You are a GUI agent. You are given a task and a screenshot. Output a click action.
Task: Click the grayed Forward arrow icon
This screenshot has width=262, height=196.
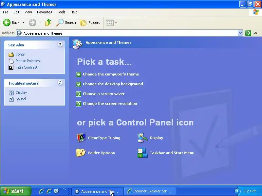32,23
